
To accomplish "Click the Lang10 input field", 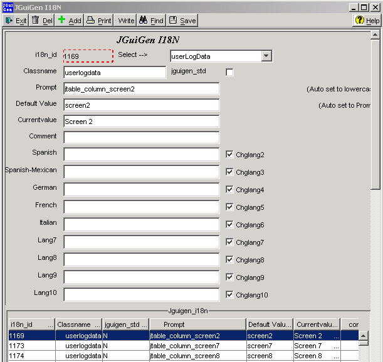I will click(142, 294).
